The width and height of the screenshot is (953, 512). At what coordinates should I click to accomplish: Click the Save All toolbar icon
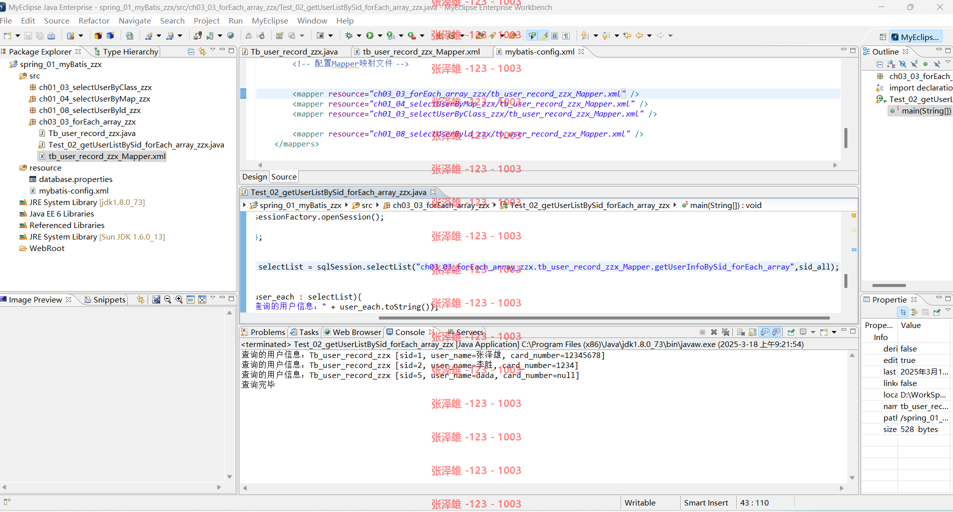click(x=40, y=35)
